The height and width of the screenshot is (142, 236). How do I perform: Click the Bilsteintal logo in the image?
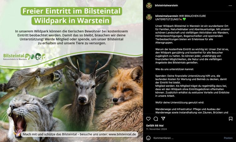coord(24,57)
